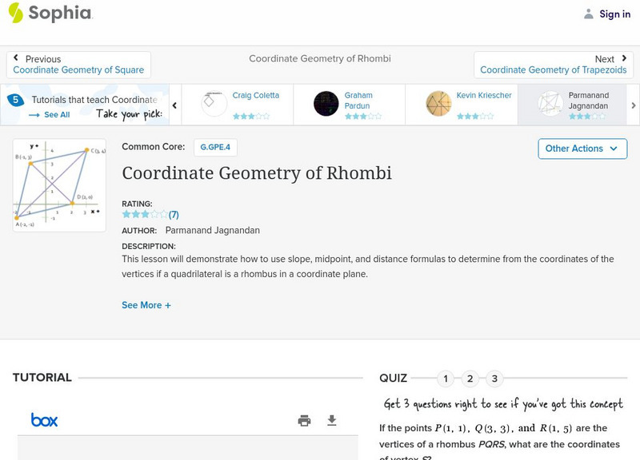Go to quiz question 2
Screen dimensions: 640x460
pyautogui.click(x=470, y=379)
